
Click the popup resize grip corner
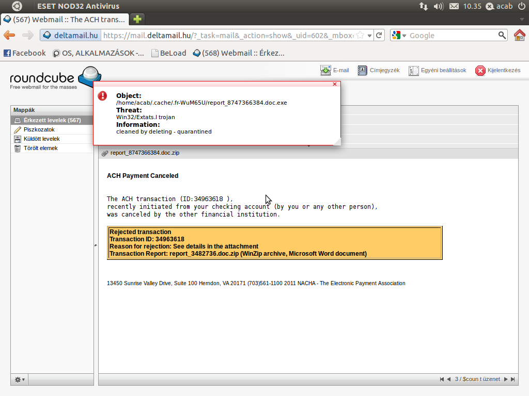337,142
